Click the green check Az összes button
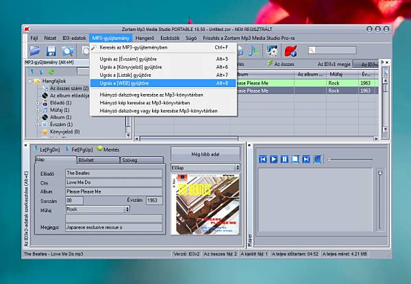Screen dimensions: 411x284 pos(281,64)
